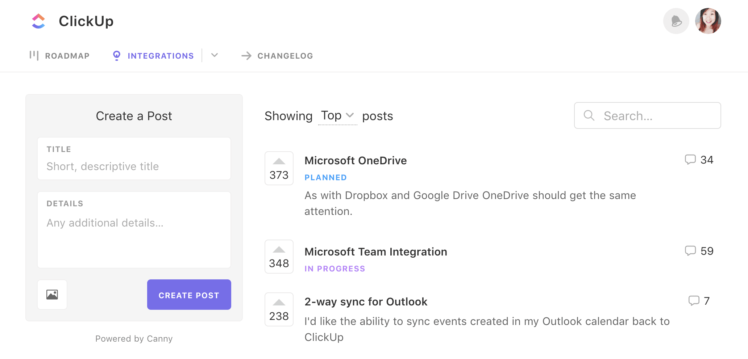The height and width of the screenshot is (359, 748).
Task: Upvote the Microsoft Team Integration post
Action: coord(279,257)
